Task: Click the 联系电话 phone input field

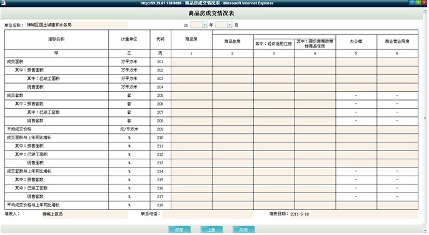Action: pyautogui.click(x=208, y=214)
